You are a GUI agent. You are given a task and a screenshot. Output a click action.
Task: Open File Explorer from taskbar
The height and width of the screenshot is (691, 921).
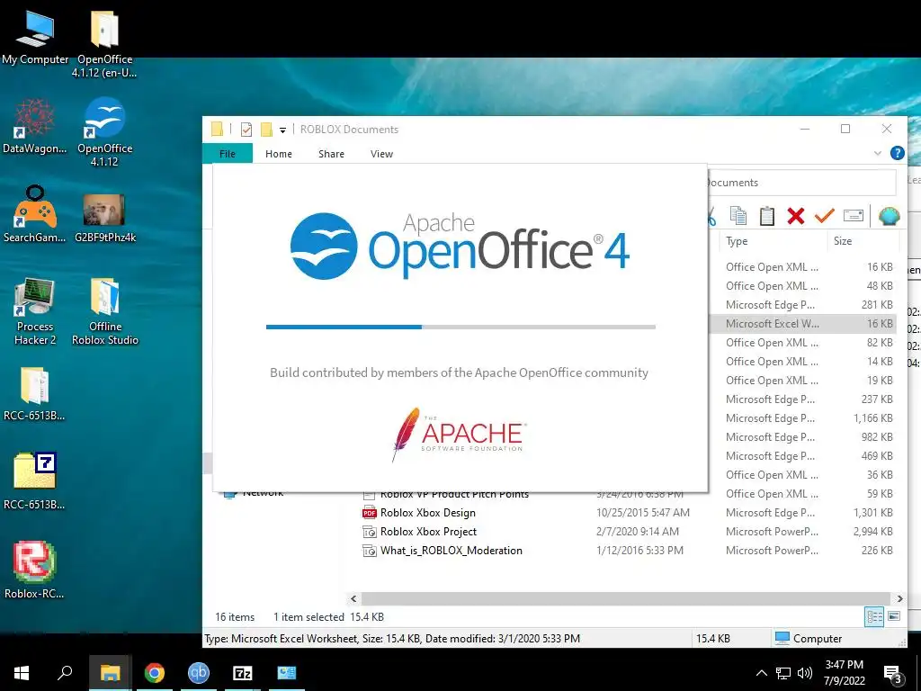[x=110, y=673]
